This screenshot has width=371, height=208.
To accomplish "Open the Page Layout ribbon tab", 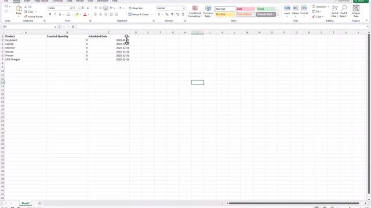I will pos(41,1).
